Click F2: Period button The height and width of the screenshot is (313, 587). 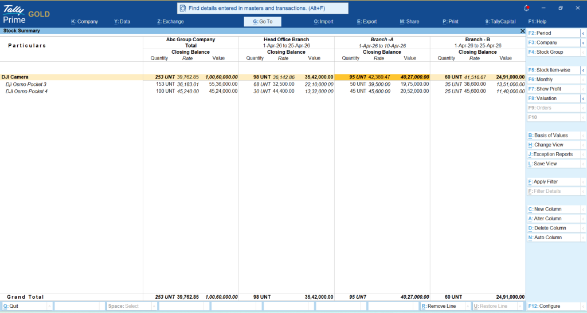554,33
